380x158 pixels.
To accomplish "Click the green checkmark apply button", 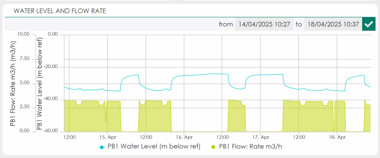I will pos(368,24).
